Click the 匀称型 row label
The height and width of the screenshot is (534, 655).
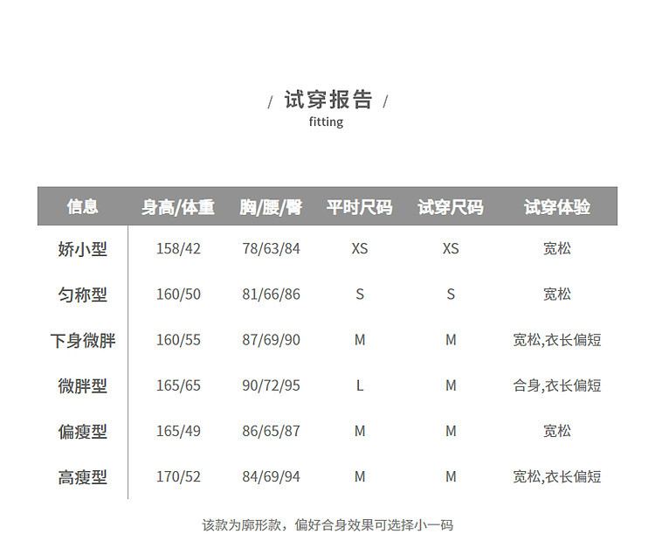point(83,295)
